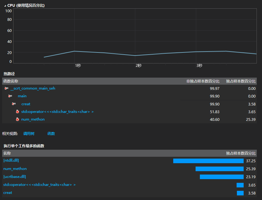
Task: Sort hot path by 非独占样本数百分比 column
Action: coord(203,81)
